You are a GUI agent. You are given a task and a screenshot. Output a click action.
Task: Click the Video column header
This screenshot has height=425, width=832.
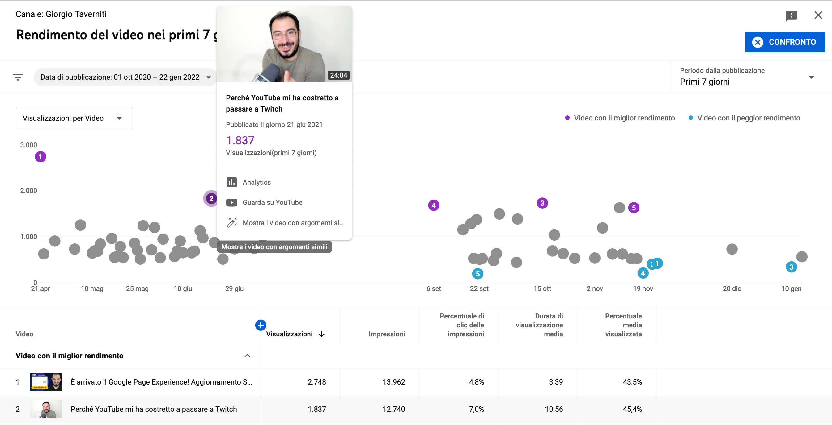tap(24, 334)
